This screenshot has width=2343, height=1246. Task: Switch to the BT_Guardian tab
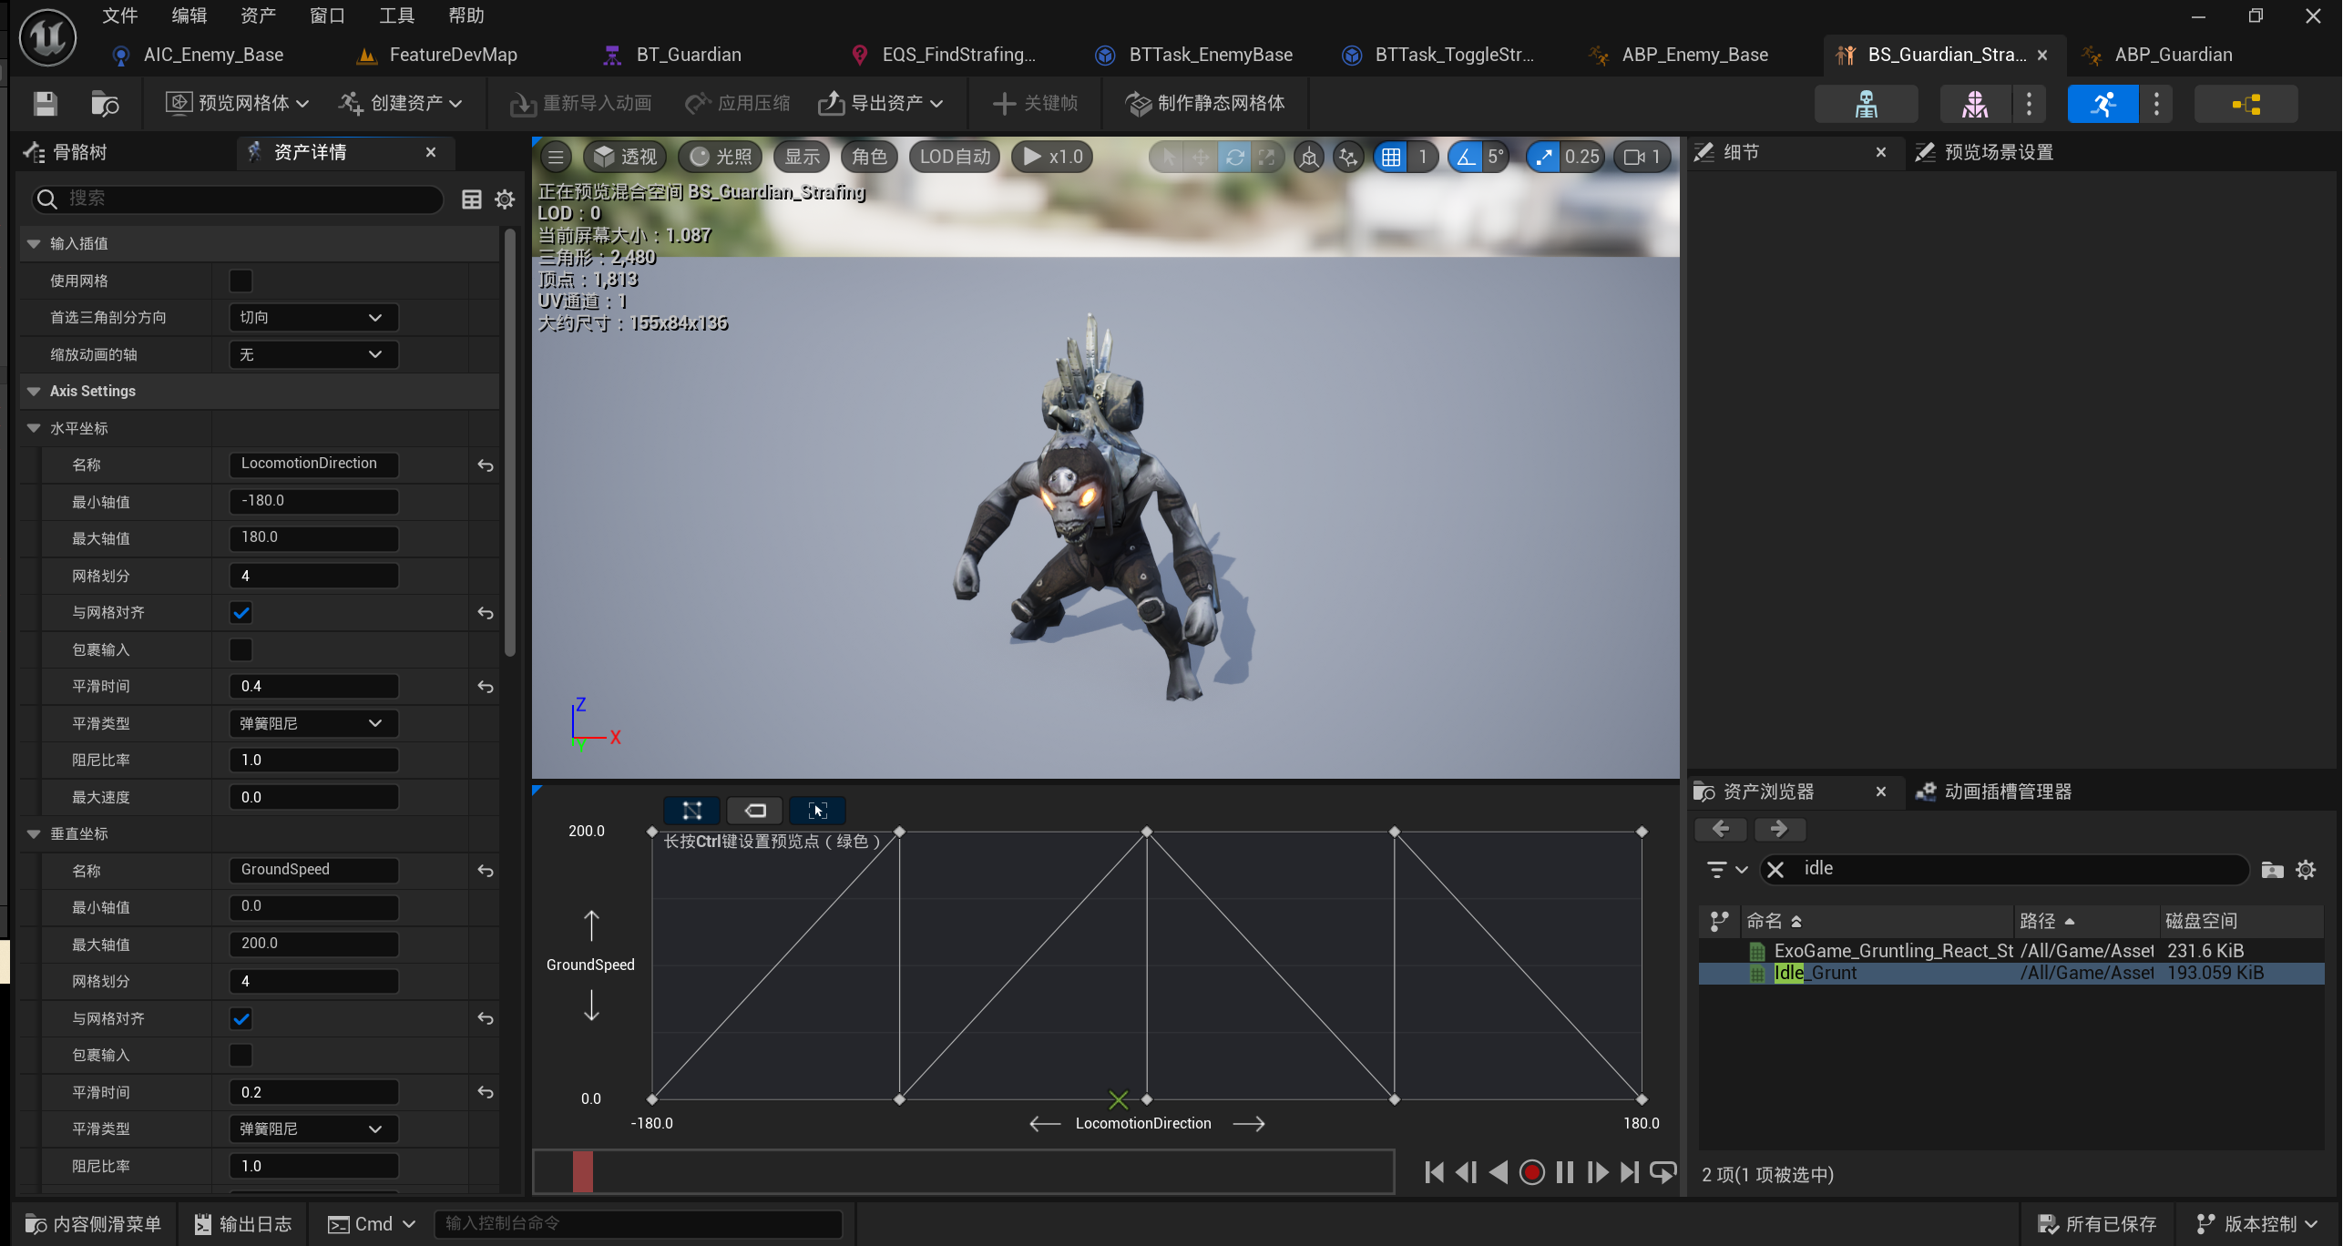coord(688,55)
